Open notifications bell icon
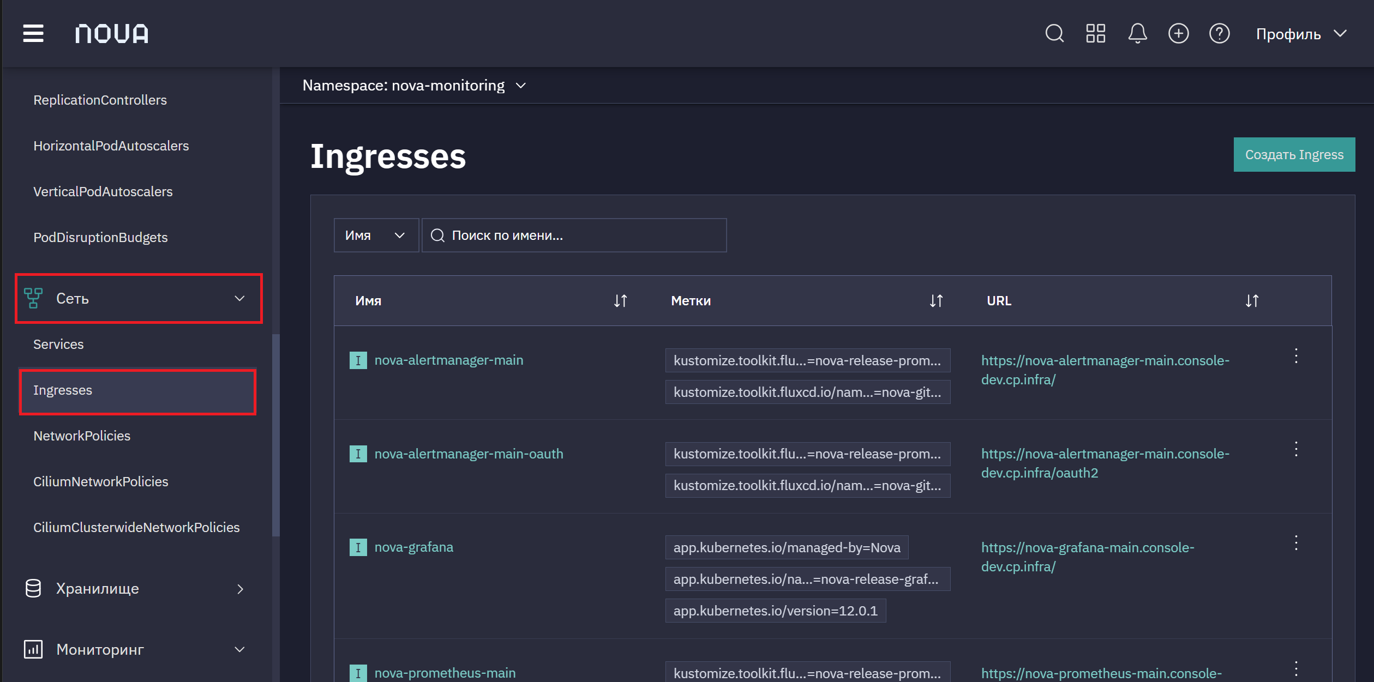The width and height of the screenshot is (1374, 682). (1137, 33)
